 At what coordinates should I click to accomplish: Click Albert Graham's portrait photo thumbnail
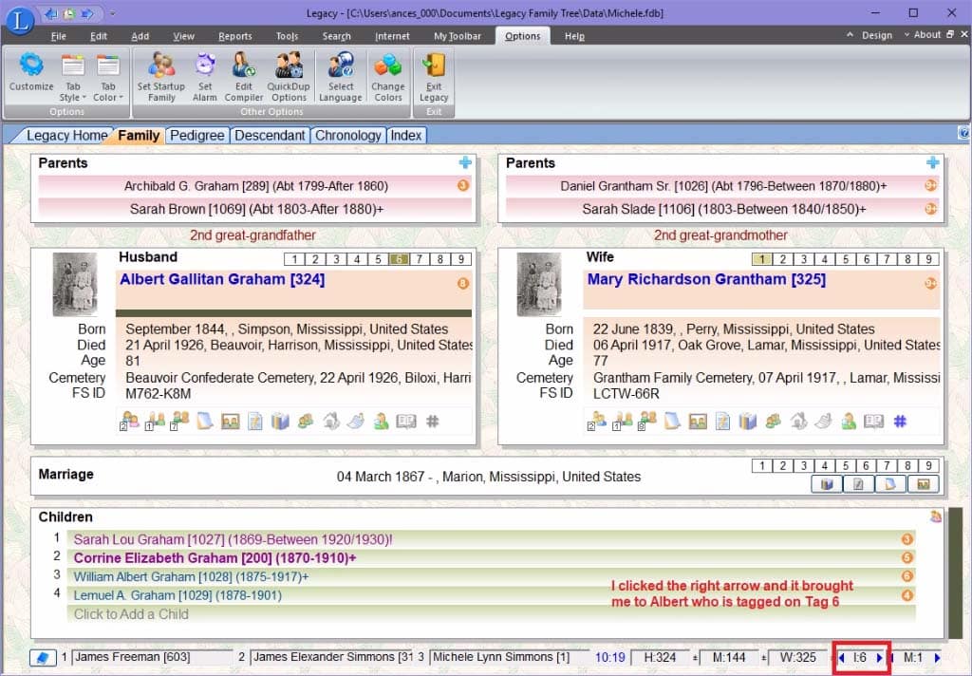click(75, 284)
